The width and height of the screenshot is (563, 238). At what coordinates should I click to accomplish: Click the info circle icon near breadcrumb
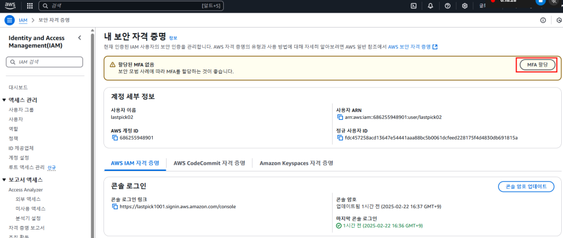543,20
